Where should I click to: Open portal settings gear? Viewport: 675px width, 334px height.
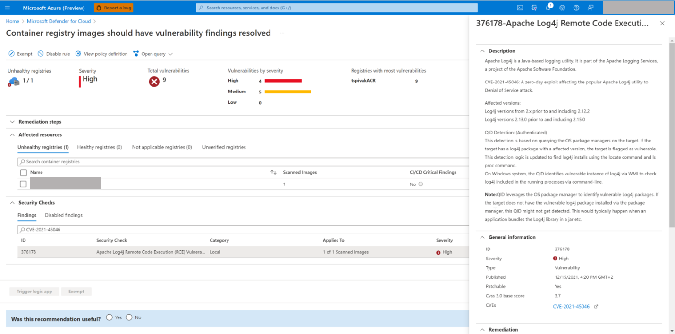(562, 8)
